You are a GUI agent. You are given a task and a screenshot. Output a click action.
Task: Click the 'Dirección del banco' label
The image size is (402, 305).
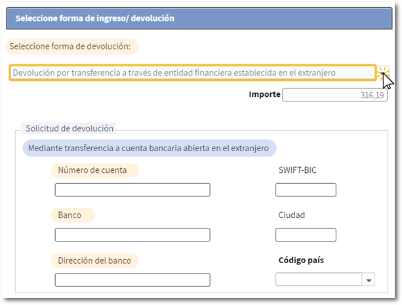coord(94,260)
